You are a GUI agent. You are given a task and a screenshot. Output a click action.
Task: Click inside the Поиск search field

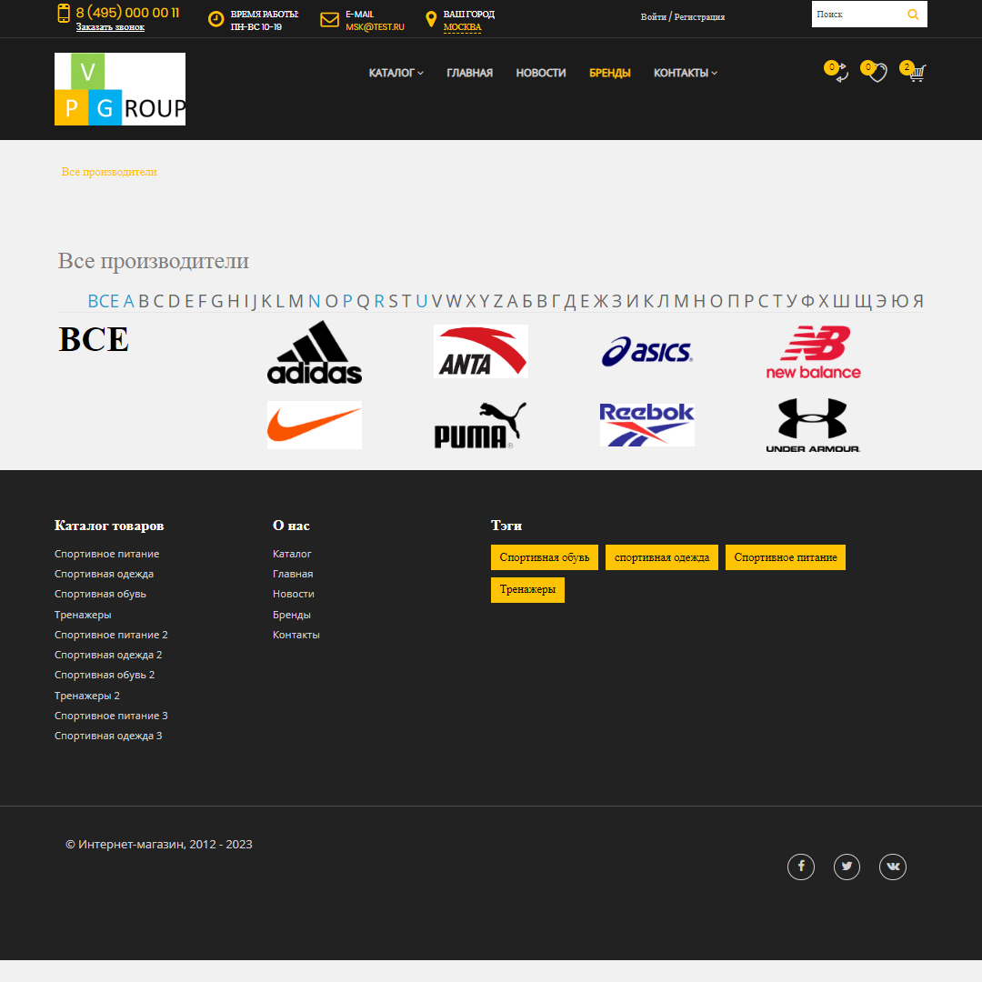[855, 15]
